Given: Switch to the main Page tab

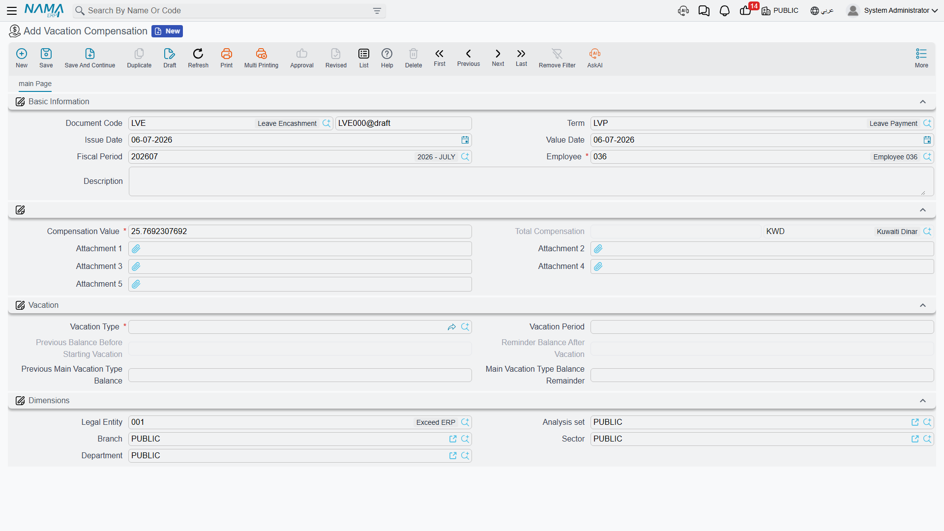Looking at the screenshot, I should click(x=35, y=84).
